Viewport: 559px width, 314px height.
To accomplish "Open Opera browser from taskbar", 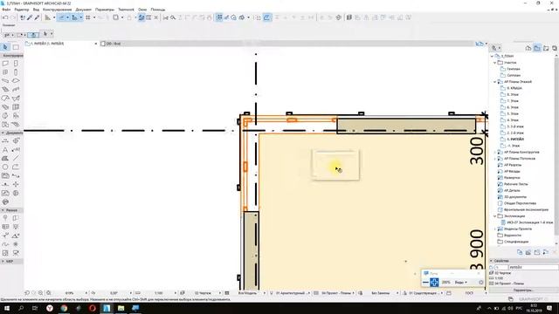I will coord(93,308).
